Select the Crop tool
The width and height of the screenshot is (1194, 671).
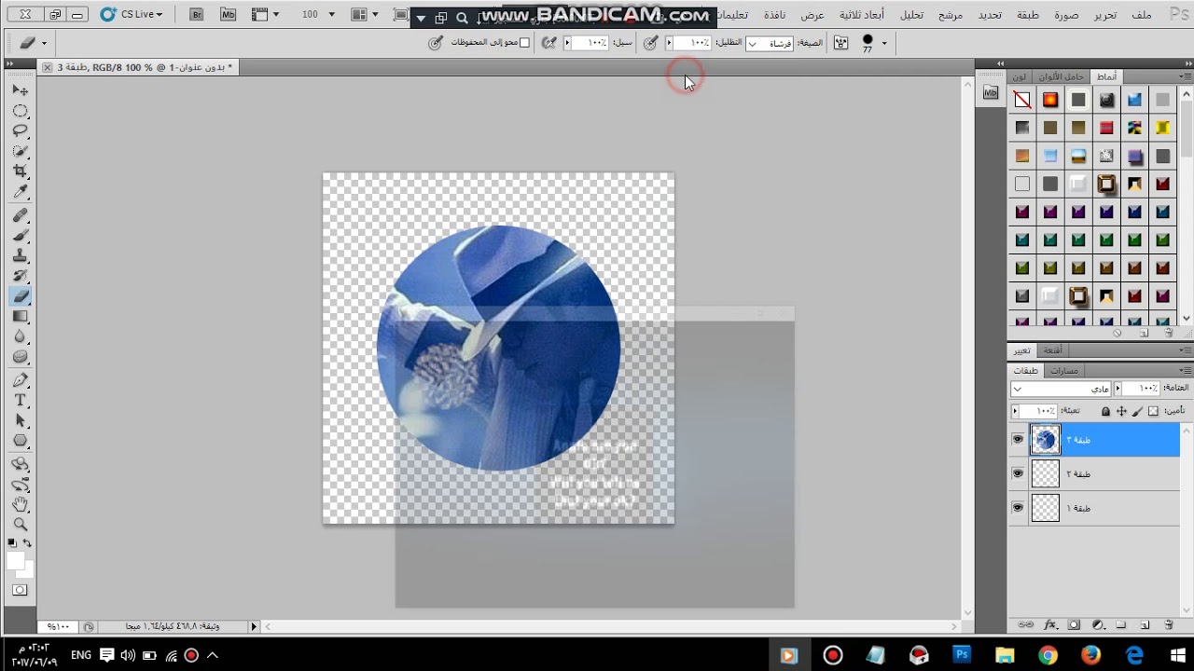tap(21, 171)
